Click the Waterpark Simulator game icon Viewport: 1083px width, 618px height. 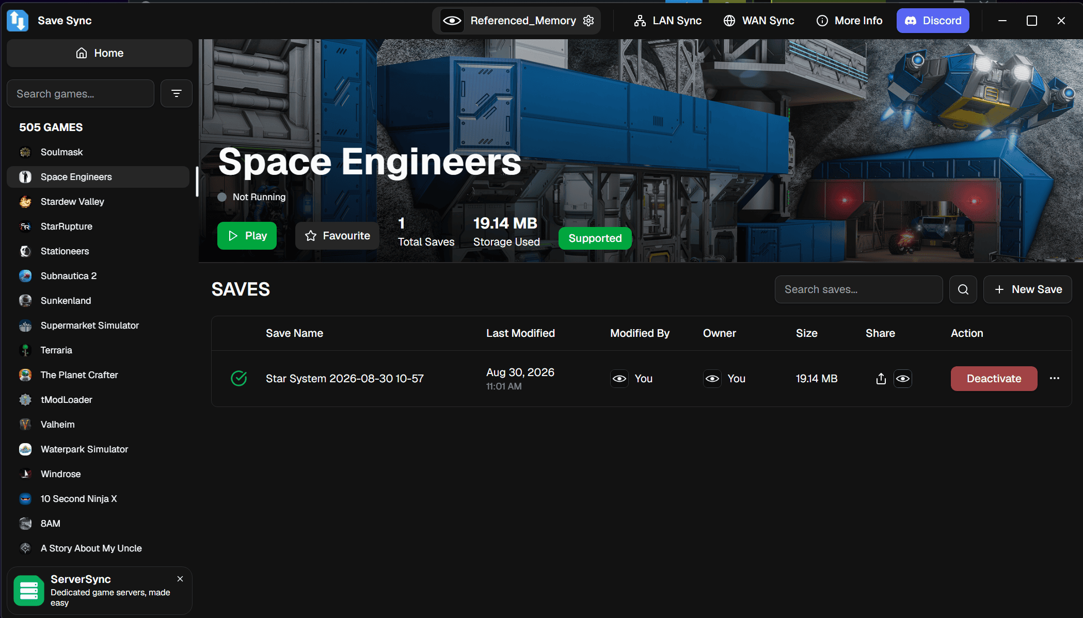[x=25, y=449]
